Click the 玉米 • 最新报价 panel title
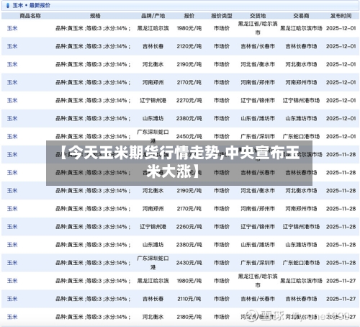 point(31,5)
